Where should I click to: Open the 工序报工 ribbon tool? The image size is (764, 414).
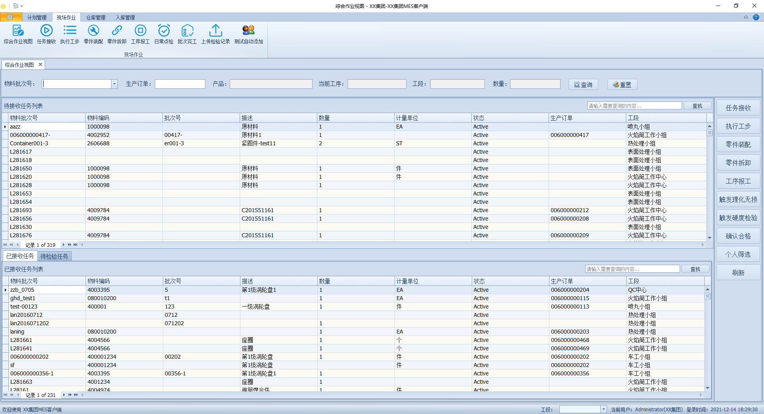click(140, 34)
